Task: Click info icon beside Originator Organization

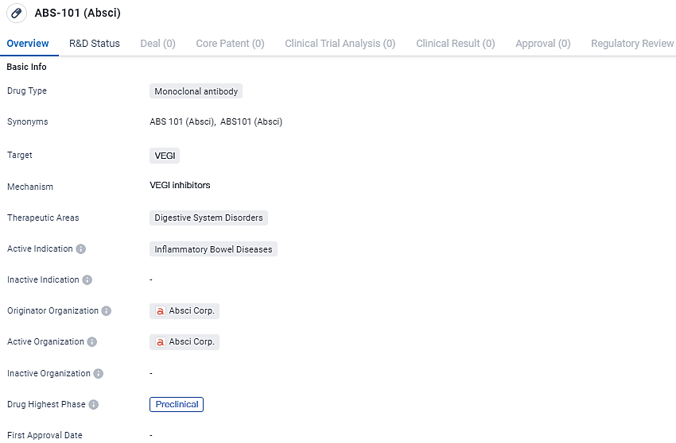Action: (x=107, y=311)
